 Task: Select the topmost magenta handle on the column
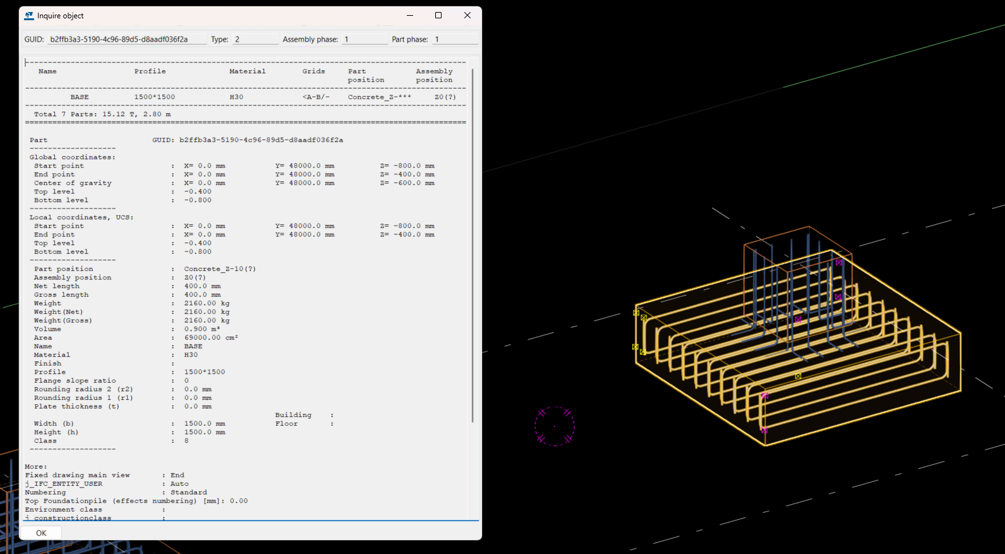[839, 262]
